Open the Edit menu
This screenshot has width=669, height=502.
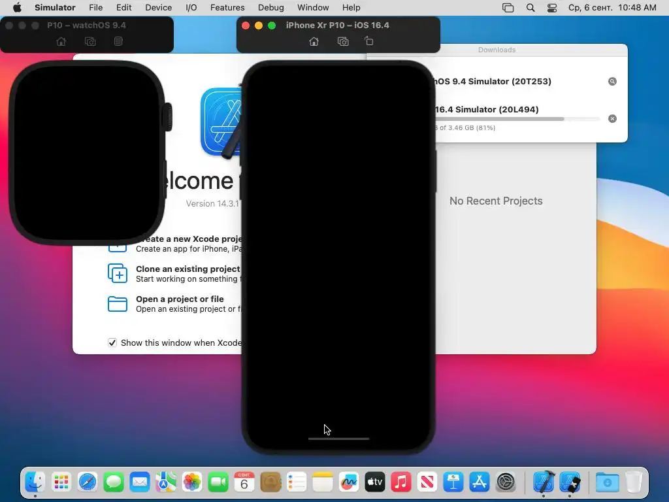(x=123, y=8)
